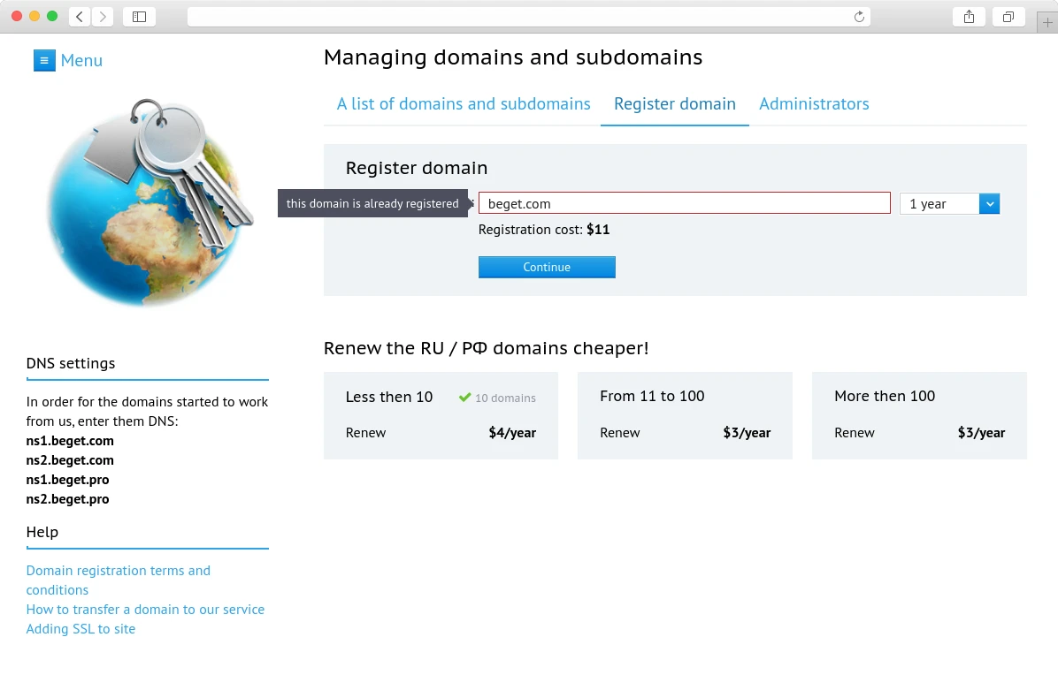Click the beget.com domain input field

click(684, 203)
